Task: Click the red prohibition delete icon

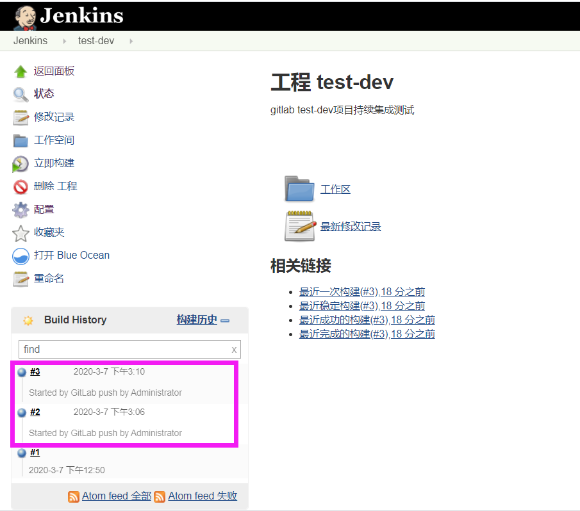Action: [x=21, y=186]
